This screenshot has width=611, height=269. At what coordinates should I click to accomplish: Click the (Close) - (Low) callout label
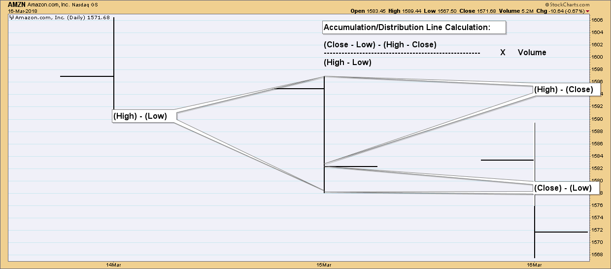(566, 188)
